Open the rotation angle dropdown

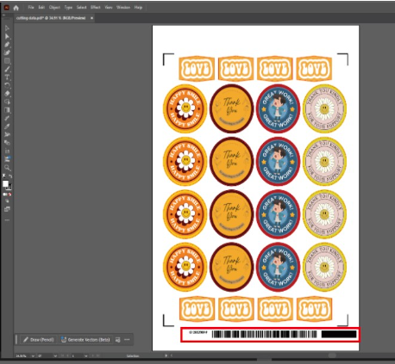[x=55, y=356]
